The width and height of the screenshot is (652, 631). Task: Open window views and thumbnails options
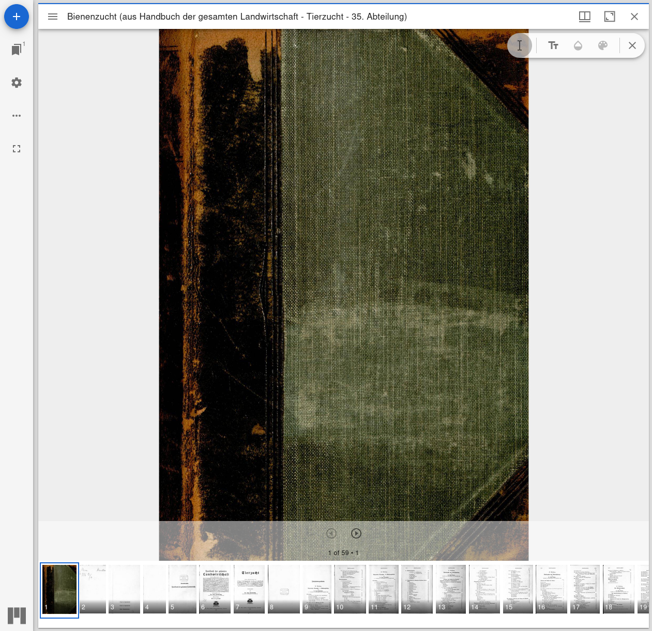coord(585,17)
